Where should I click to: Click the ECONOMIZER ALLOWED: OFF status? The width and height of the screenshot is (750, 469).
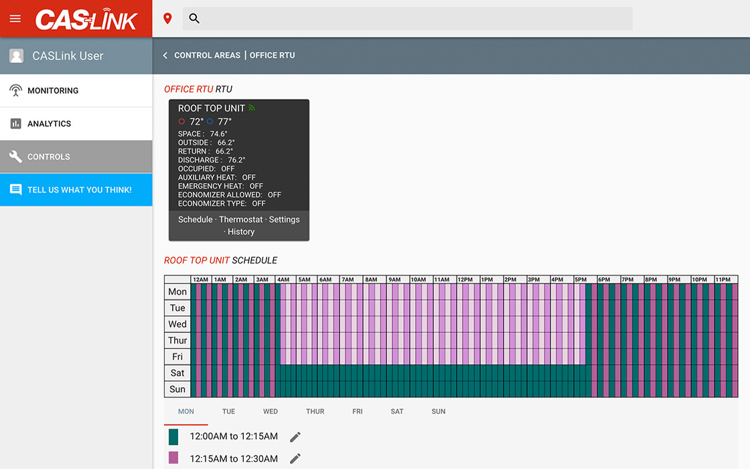coord(230,195)
